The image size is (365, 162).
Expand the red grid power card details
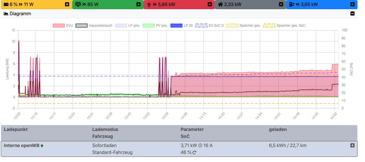210,4
